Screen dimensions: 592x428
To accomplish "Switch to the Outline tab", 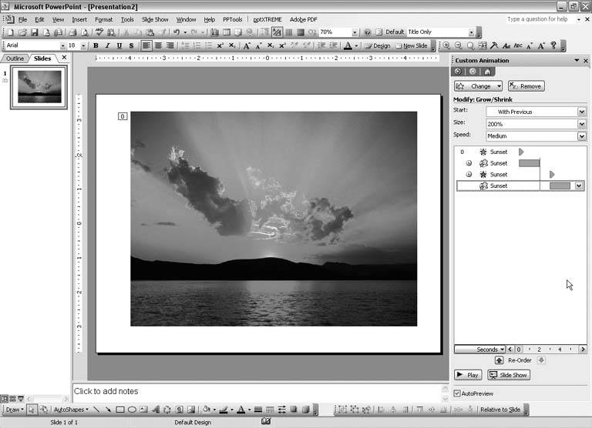I will pos(15,59).
